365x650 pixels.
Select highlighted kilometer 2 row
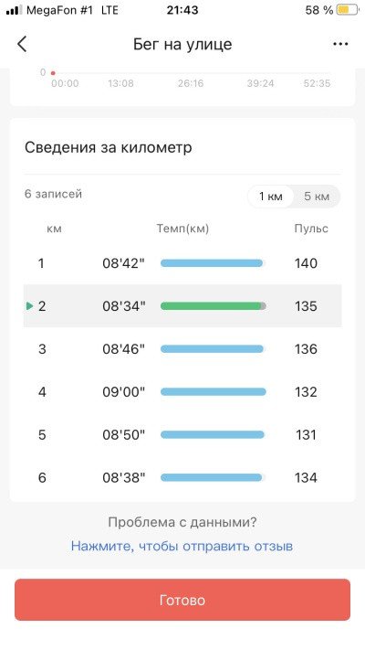click(182, 306)
